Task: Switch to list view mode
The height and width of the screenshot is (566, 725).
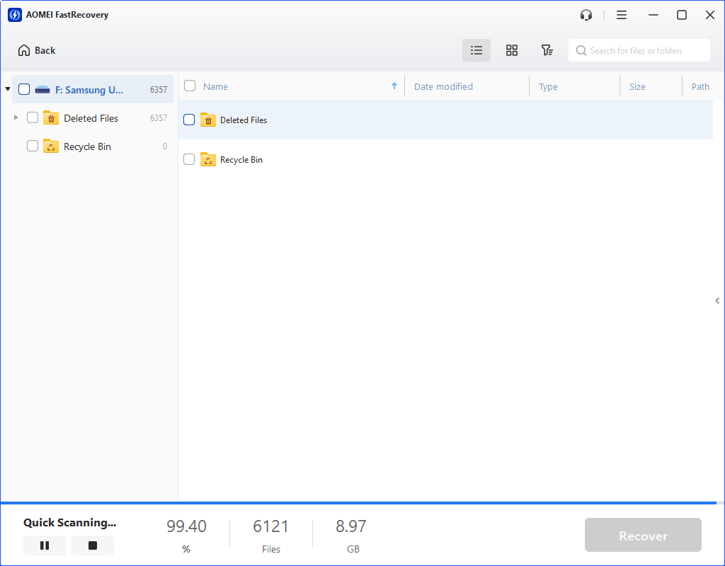Action: [476, 50]
